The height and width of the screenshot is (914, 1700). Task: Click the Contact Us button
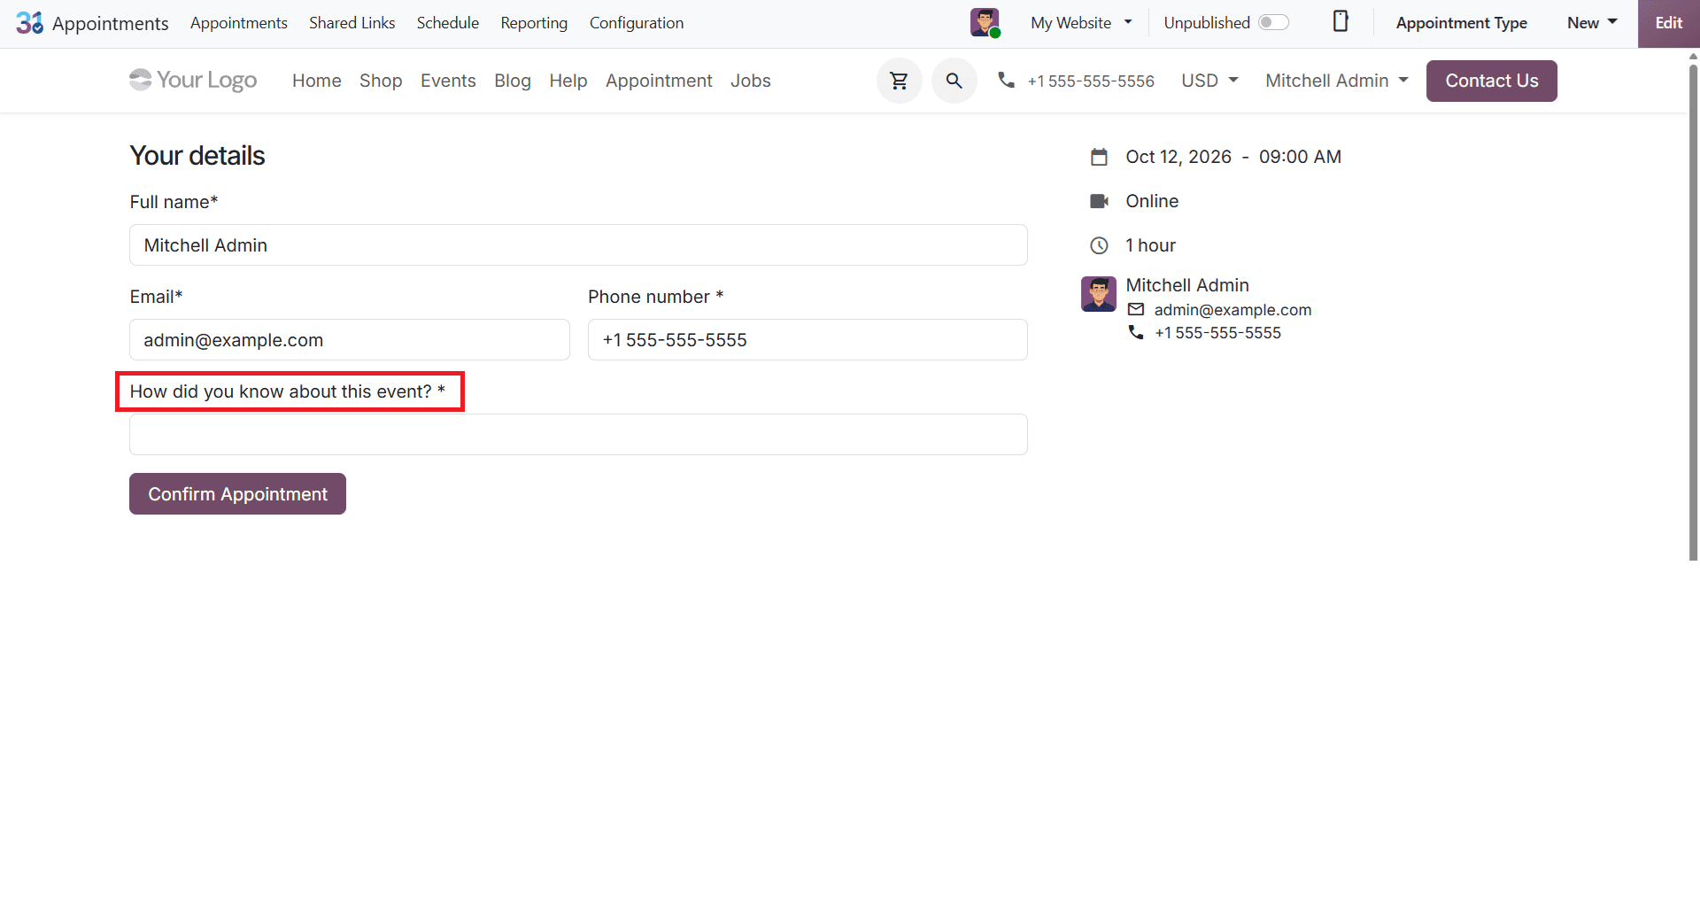(x=1492, y=81)
